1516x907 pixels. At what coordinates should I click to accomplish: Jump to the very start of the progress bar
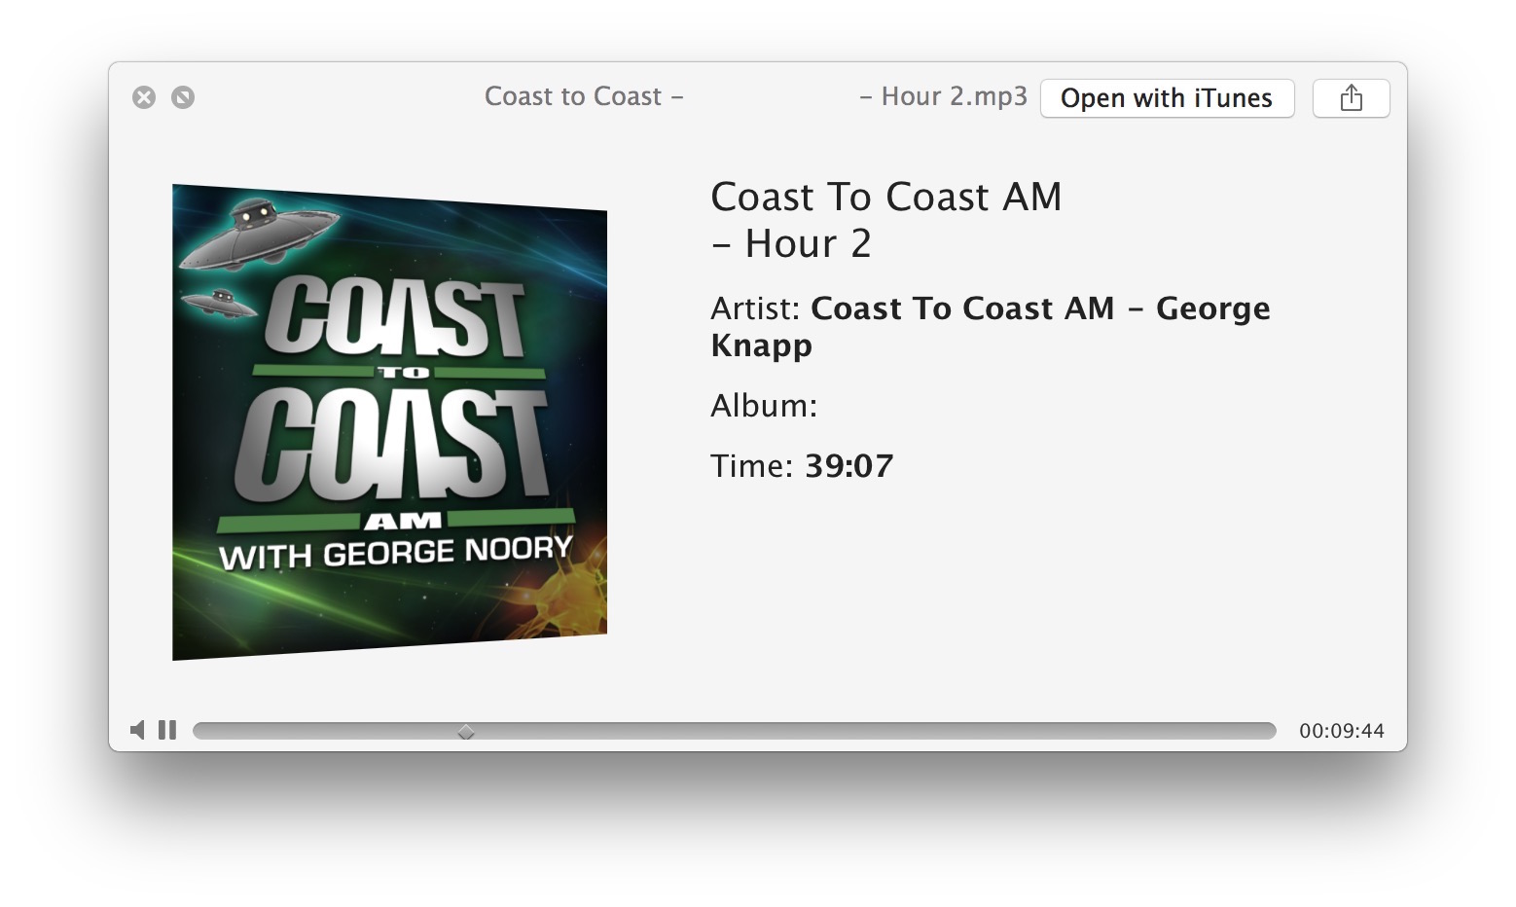198,731
